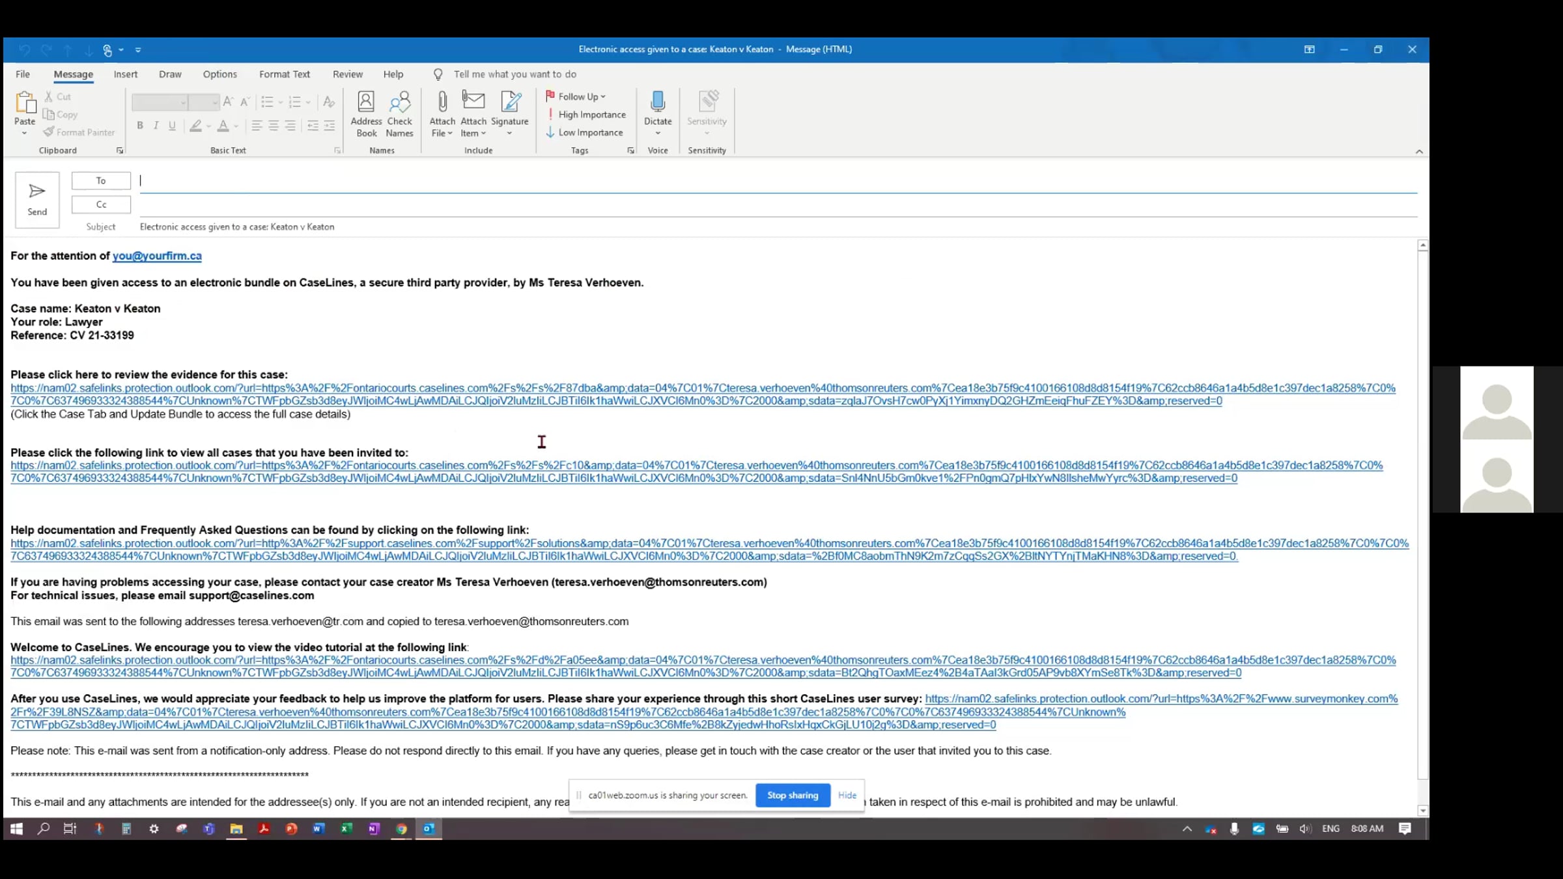Open ribbon display options icon
This screenshot has width=1563, height=879.
tap(1309, 49)
